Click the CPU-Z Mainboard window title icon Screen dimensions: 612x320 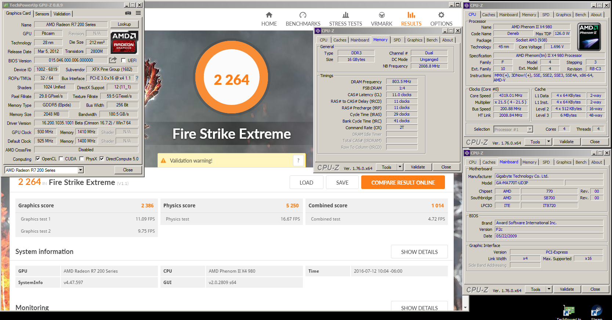click(x=467, y=153)
